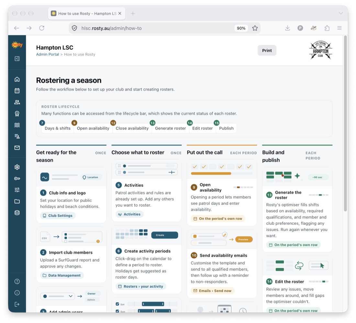This screenshot has width=356, height=323.
Task: Open Rosters › your activity link chip
Action: (x=141, y=286)
